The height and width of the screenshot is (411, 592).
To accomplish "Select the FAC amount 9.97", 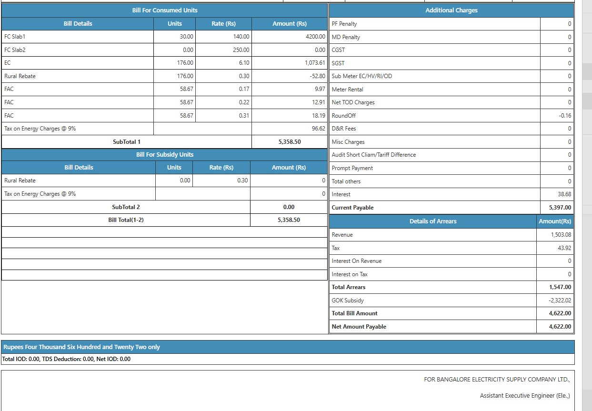I will 320,89.
